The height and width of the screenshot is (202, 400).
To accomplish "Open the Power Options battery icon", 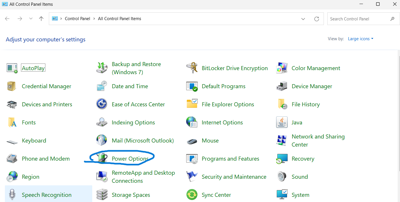I will pyautogui.click(x=102, y=158).
